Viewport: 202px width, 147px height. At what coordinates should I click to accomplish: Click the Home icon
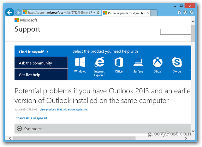179,12
